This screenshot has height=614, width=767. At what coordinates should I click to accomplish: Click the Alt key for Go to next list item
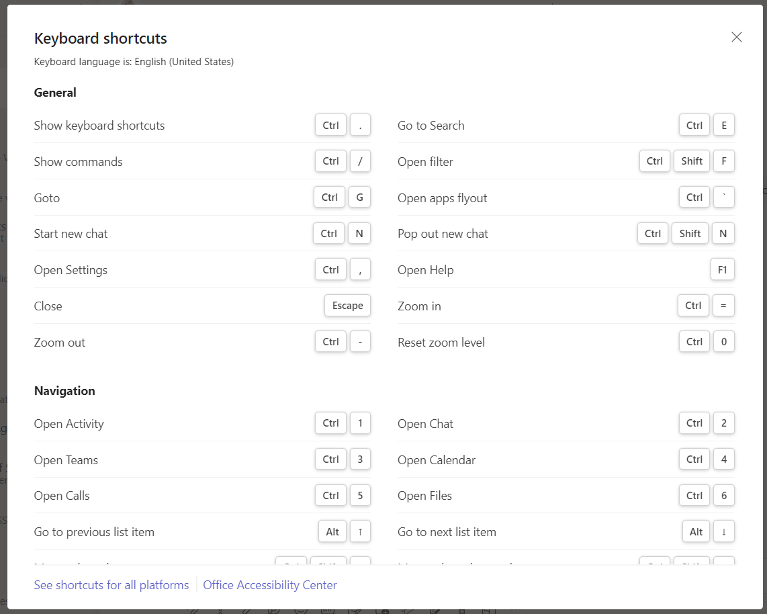coord(696,532)
